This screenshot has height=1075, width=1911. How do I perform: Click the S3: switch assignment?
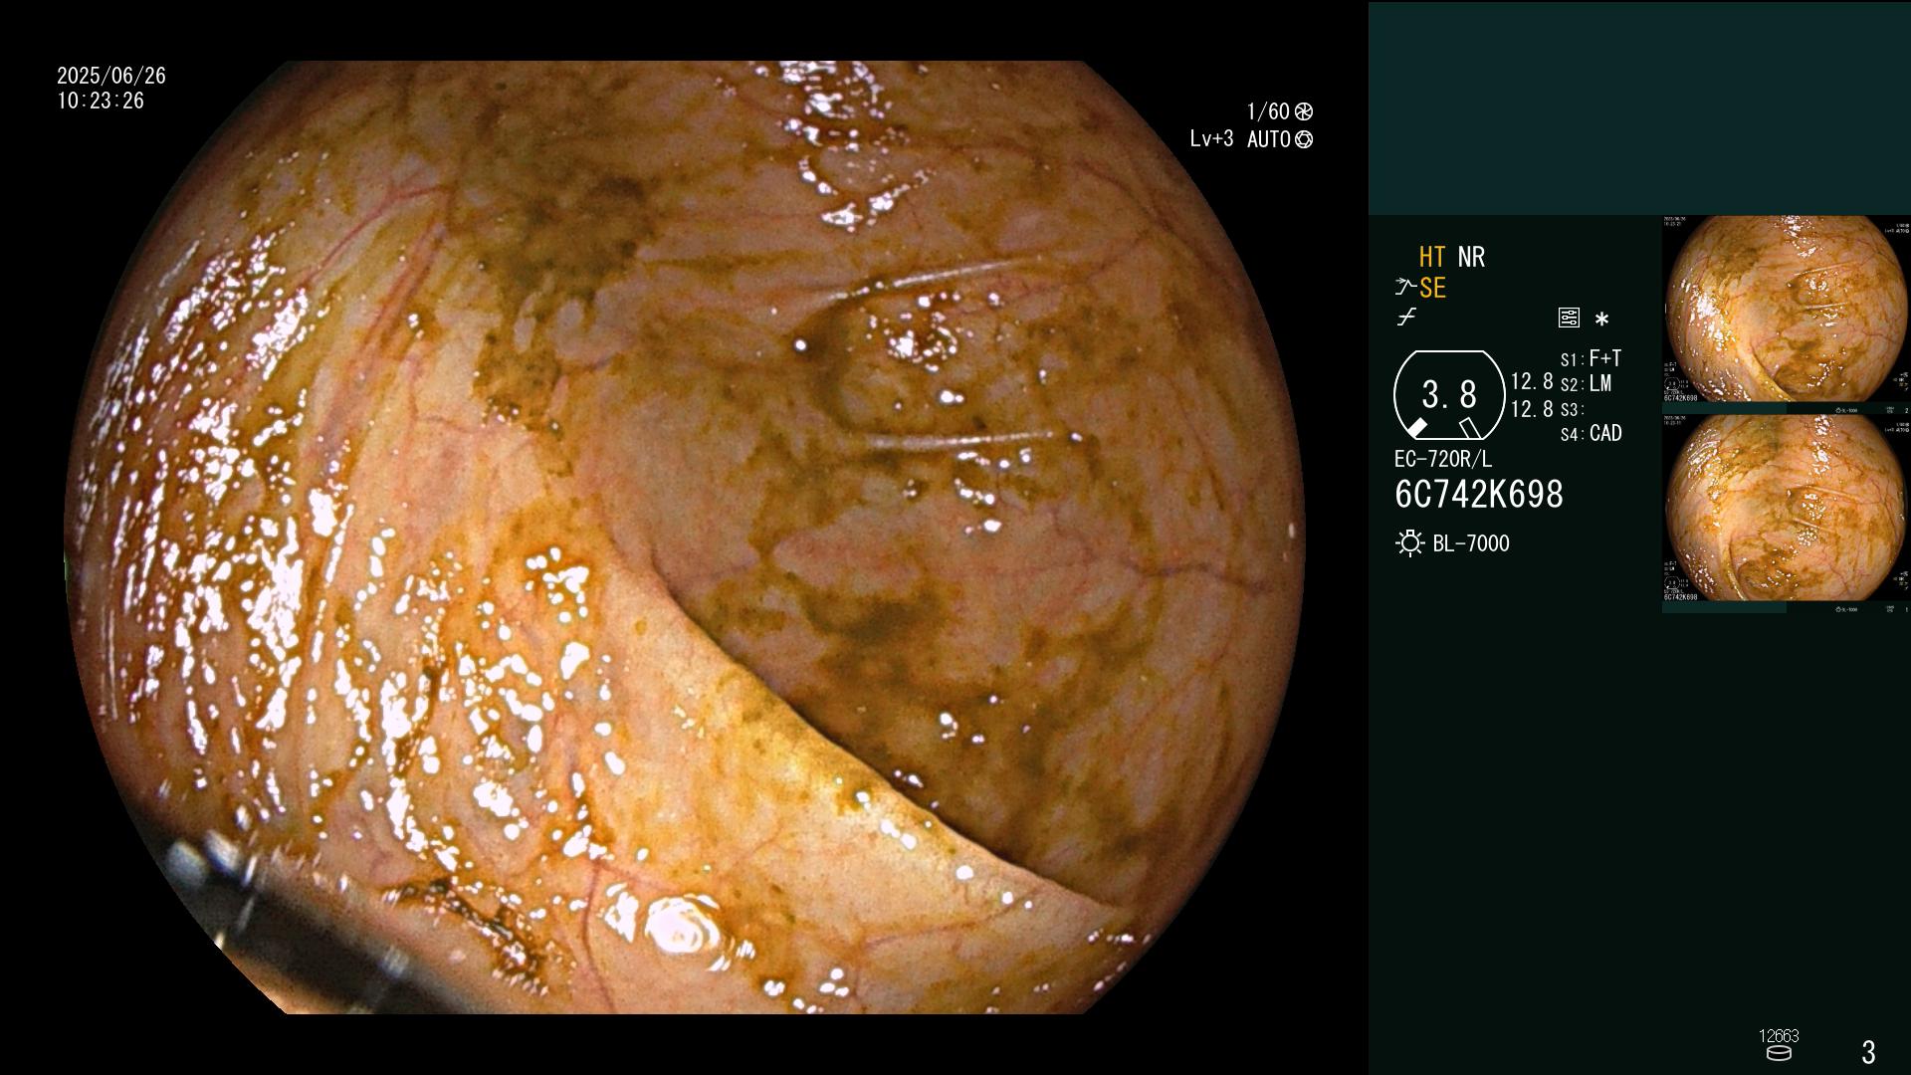coord(1571,409)
